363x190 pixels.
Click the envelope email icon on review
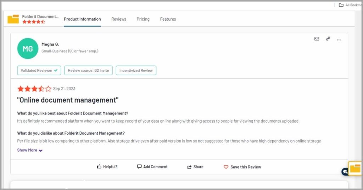point(317,39)
